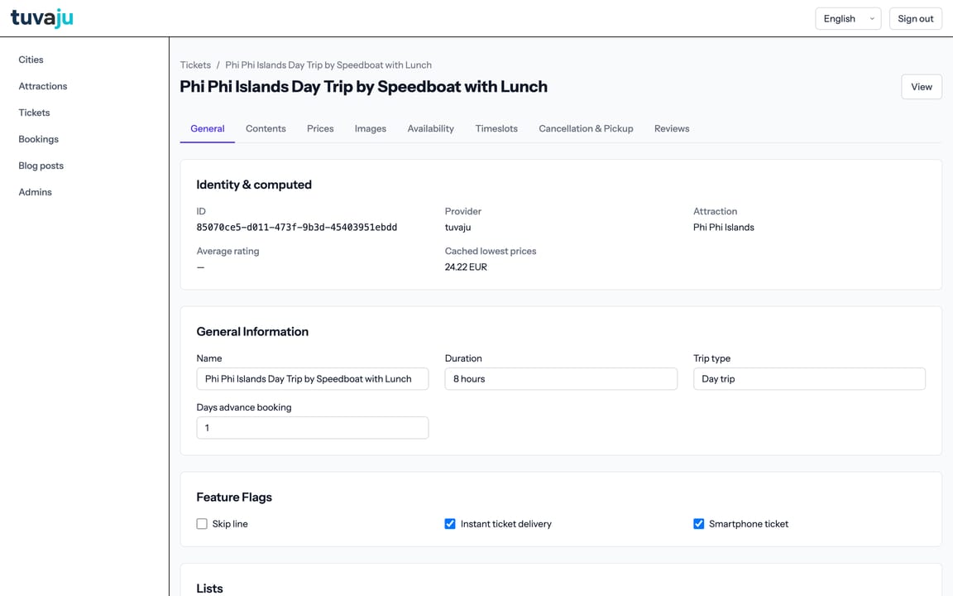
Task: Click the 'General Information' heading
Action: click(x=252, y=331)
